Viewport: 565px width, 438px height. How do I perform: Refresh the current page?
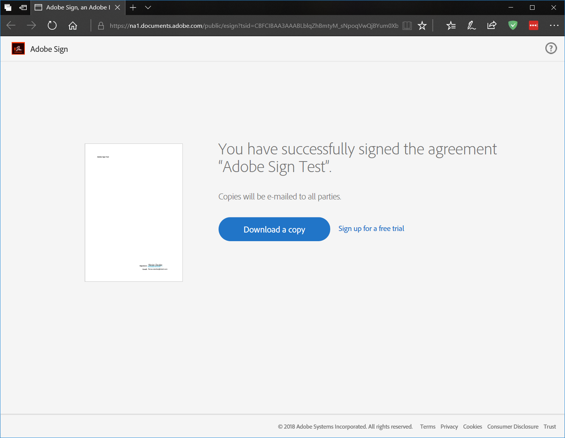point(52,26)
